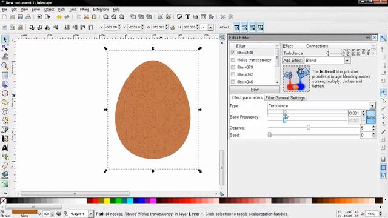
Task: Select the Spray tool
Action: click(5, 157)
